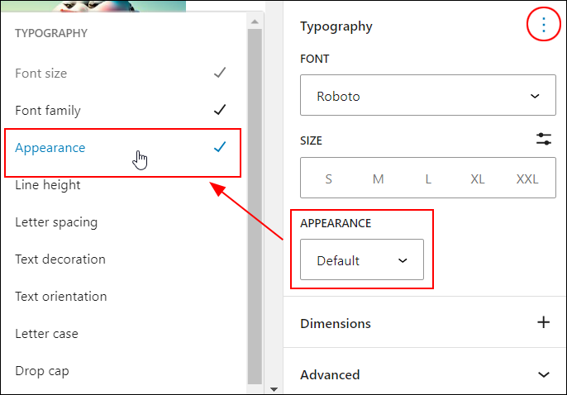The height and width of the screenshot is (395, 567).
Task: Click the custom size sliders icon
Action: click(544, 139)
